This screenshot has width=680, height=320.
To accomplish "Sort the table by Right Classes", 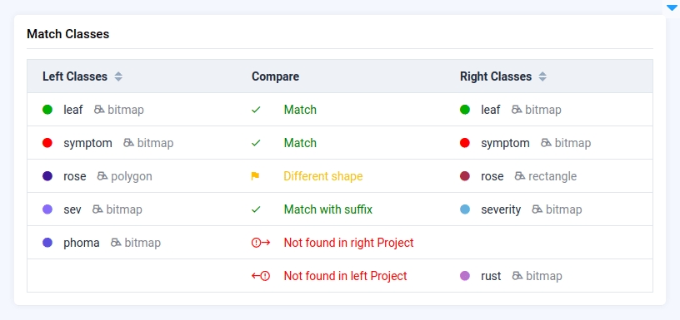I will 542,76.
